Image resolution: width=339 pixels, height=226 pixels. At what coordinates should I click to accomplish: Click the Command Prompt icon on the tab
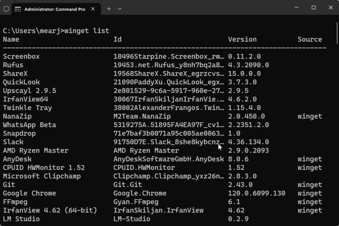pyautogui.click(x=18, y=9)
